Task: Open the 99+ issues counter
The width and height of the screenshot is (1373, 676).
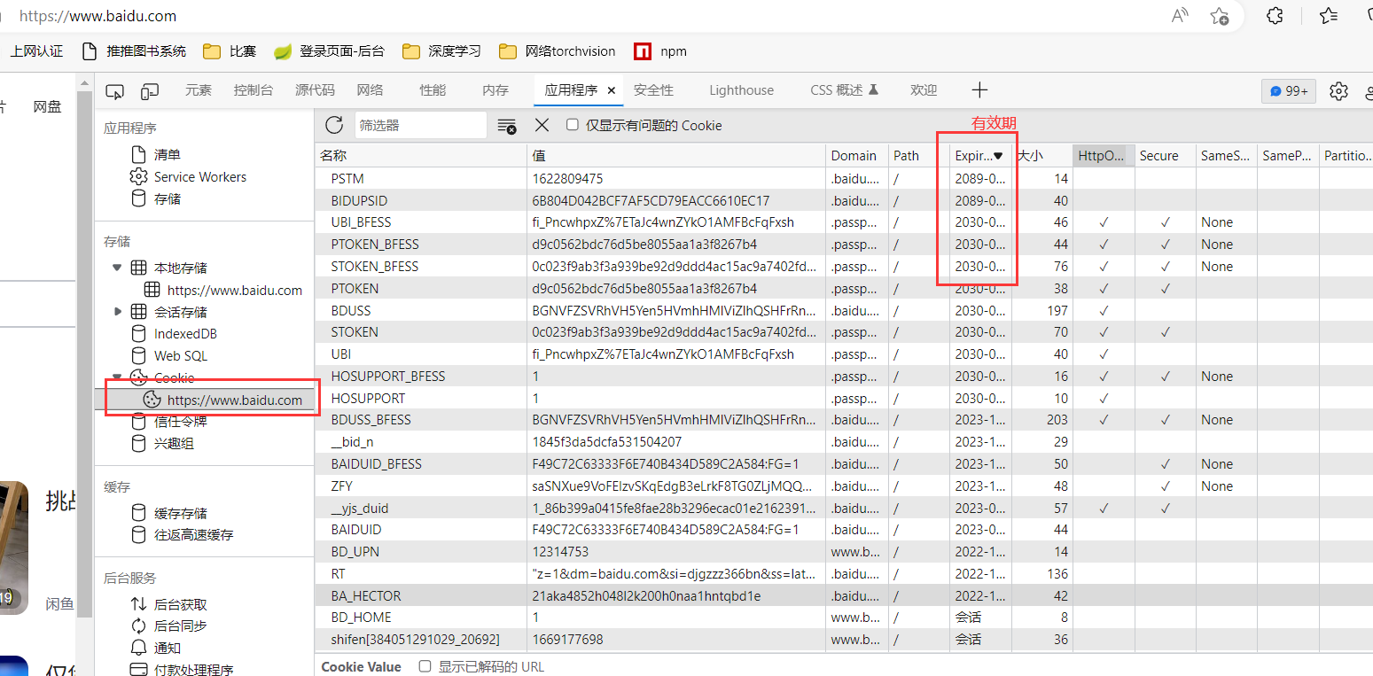Action: [x=1289, y=90]
